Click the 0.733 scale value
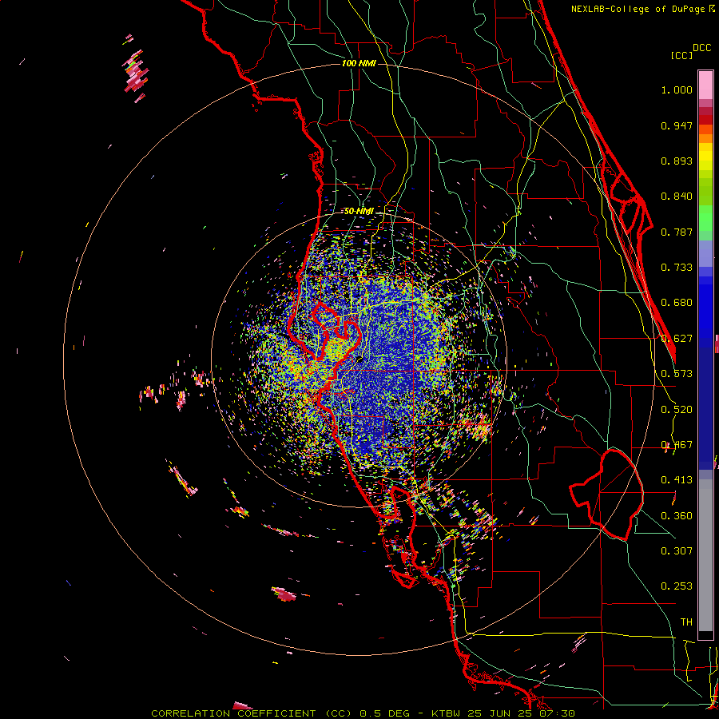 tap(677, 268)
